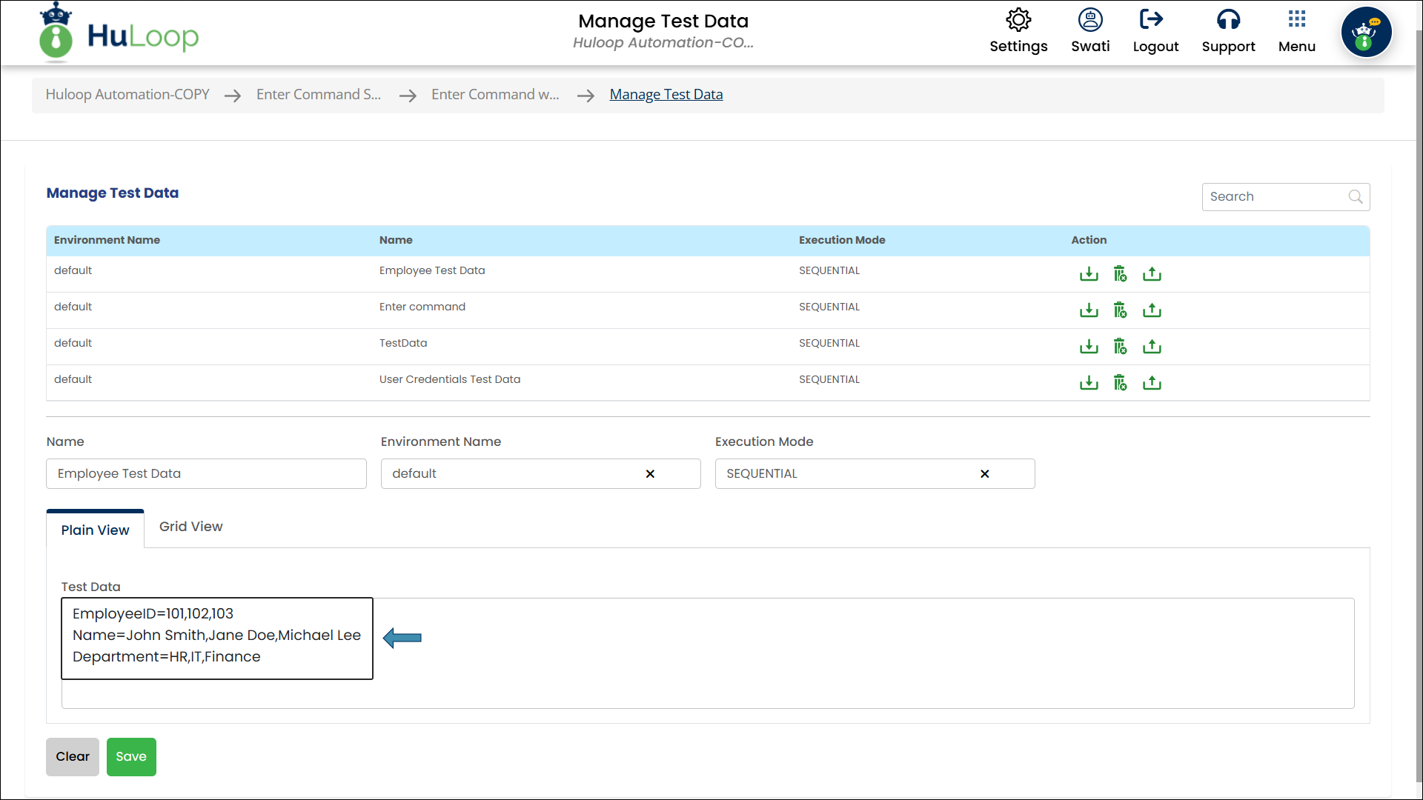Go to Enter Command w... breadcrumb
Viewport: 1423px width, 800px height.
pyautogui.click(x=495, y=95)
